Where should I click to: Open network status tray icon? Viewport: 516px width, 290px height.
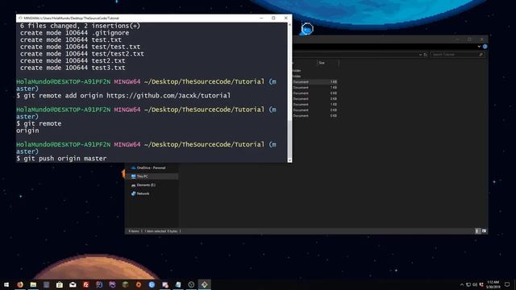468,284
